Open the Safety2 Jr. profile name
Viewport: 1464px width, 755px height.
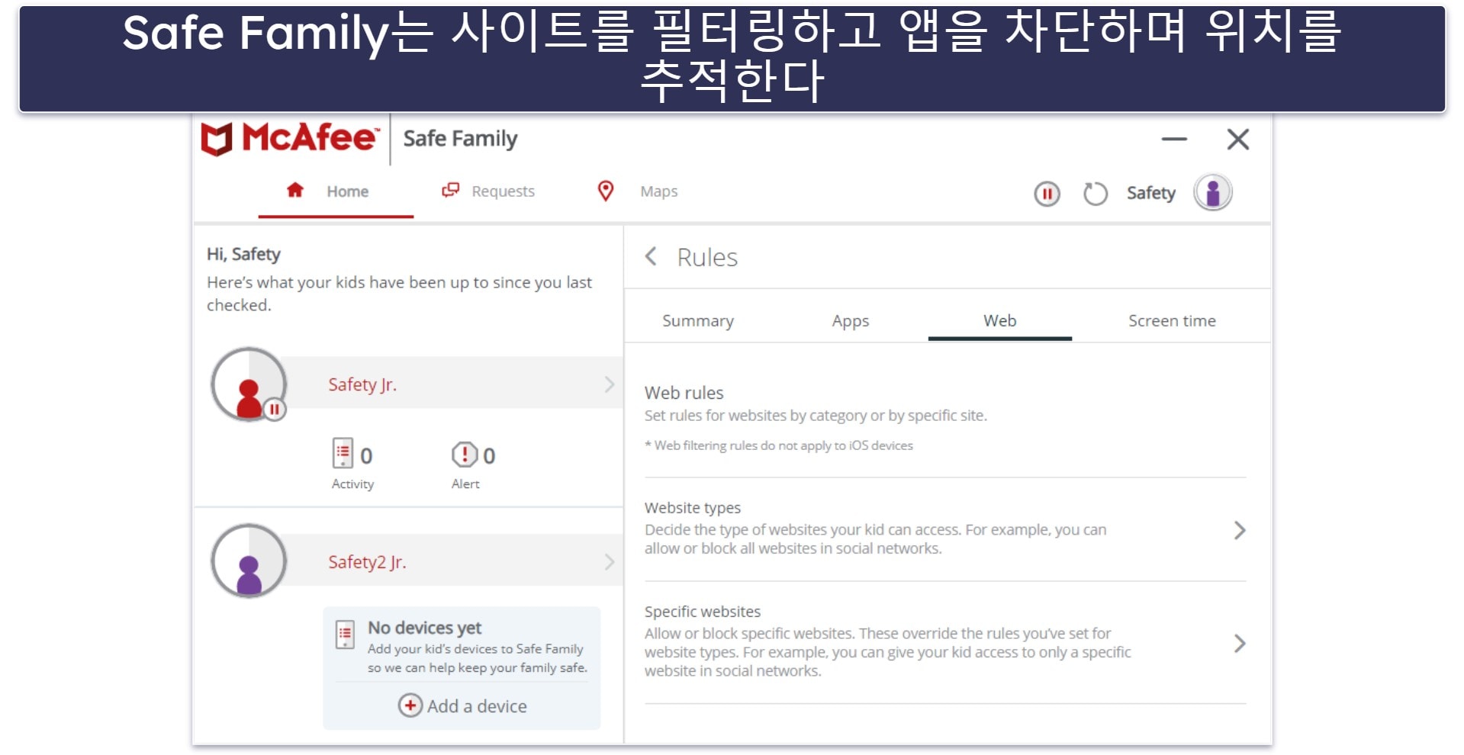pos(367,562)
